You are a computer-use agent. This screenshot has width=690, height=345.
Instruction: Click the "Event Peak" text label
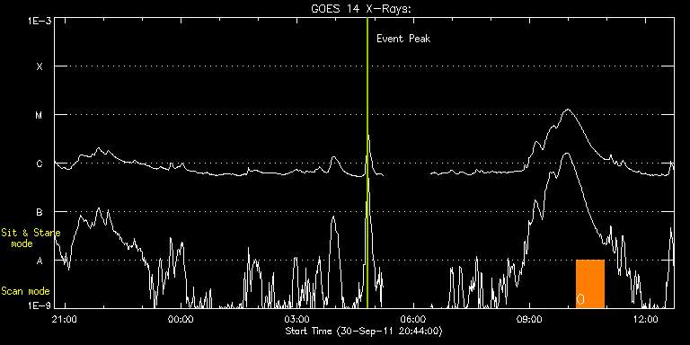click(403, 39)
